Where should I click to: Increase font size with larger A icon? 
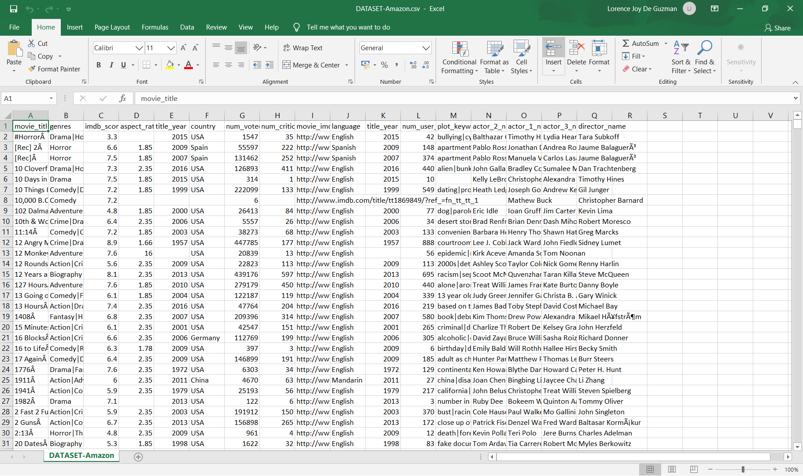pyautogui.click(x=184, y=48)
